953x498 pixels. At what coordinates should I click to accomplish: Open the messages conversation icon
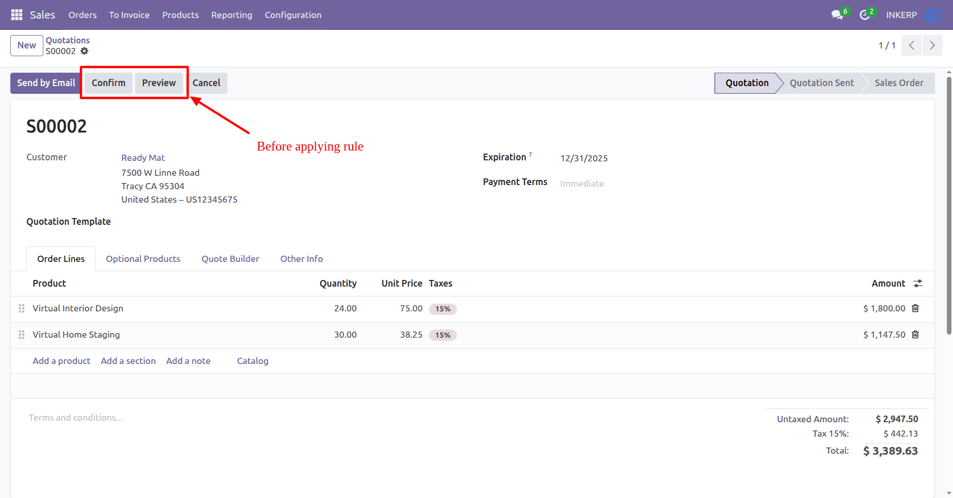click(x=837, y=15)
